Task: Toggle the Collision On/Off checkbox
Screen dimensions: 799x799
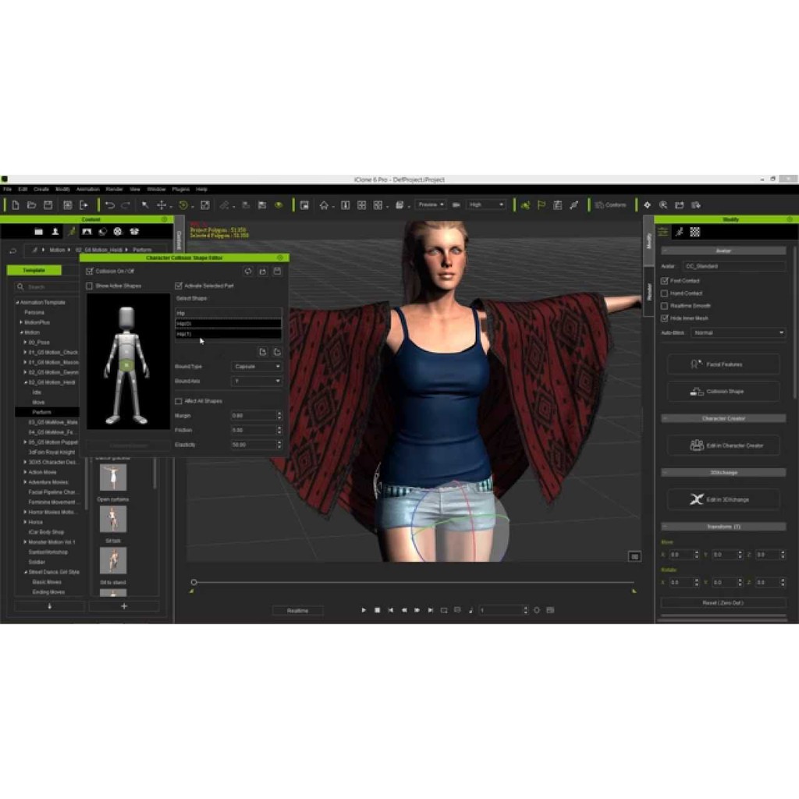Action: pos(90,272)
